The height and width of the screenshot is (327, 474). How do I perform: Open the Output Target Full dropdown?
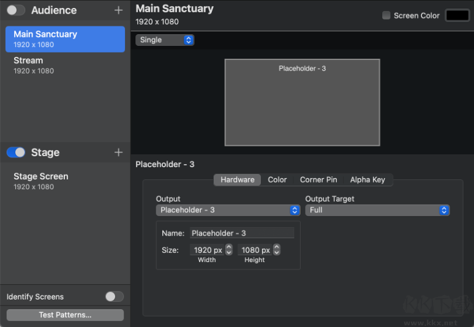pyautogui.click(x=377, y=210)
